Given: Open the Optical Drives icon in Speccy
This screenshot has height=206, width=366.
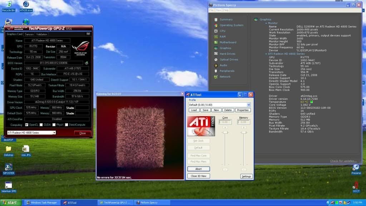Looking at the screenshot, I should click(x=216, y=60).
